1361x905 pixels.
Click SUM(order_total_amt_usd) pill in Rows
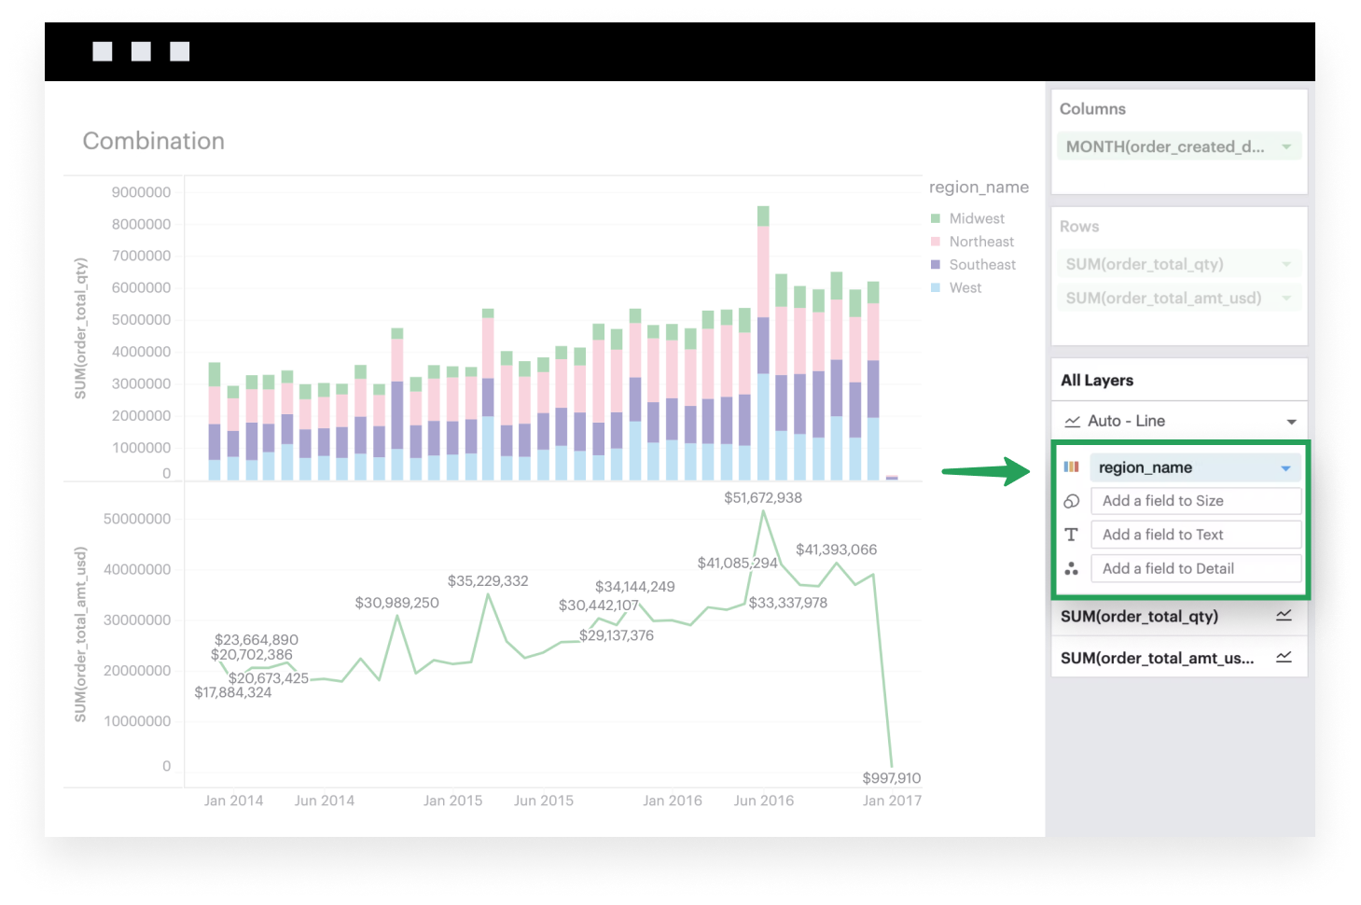tap(1163, 299)
